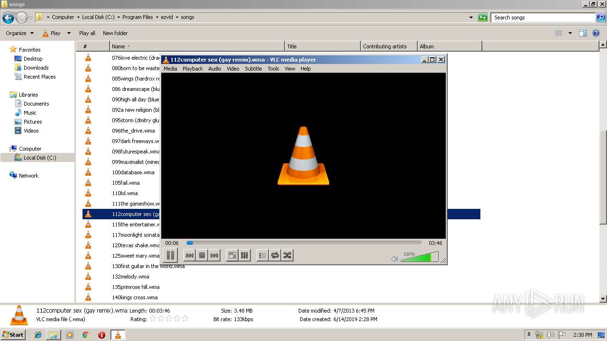Toggle remaining time display 03:46 in VLC

coord(435,243)
